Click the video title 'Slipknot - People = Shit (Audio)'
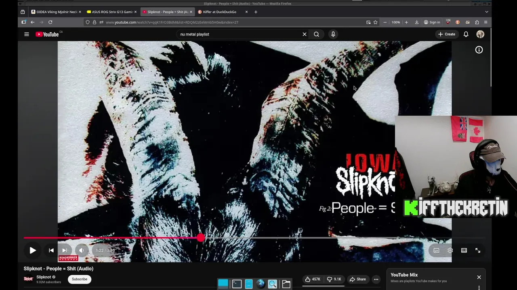 pyautogui.click(x=59, y=269)
